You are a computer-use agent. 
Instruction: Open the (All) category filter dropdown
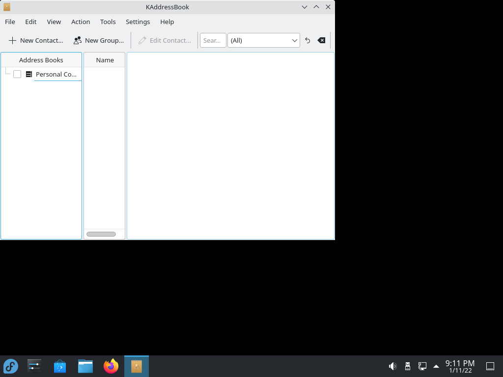click(x=264, y=40)
